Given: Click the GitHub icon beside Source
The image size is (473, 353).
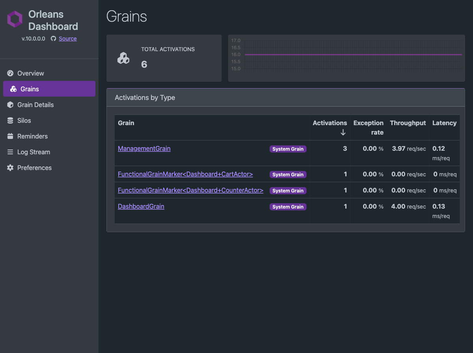Looking at the screenshot, I should (54, 39).
